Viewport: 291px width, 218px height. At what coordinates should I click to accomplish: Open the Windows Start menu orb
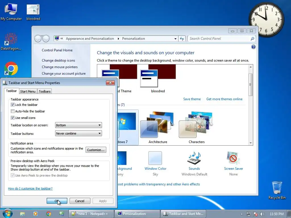[7, 213]
